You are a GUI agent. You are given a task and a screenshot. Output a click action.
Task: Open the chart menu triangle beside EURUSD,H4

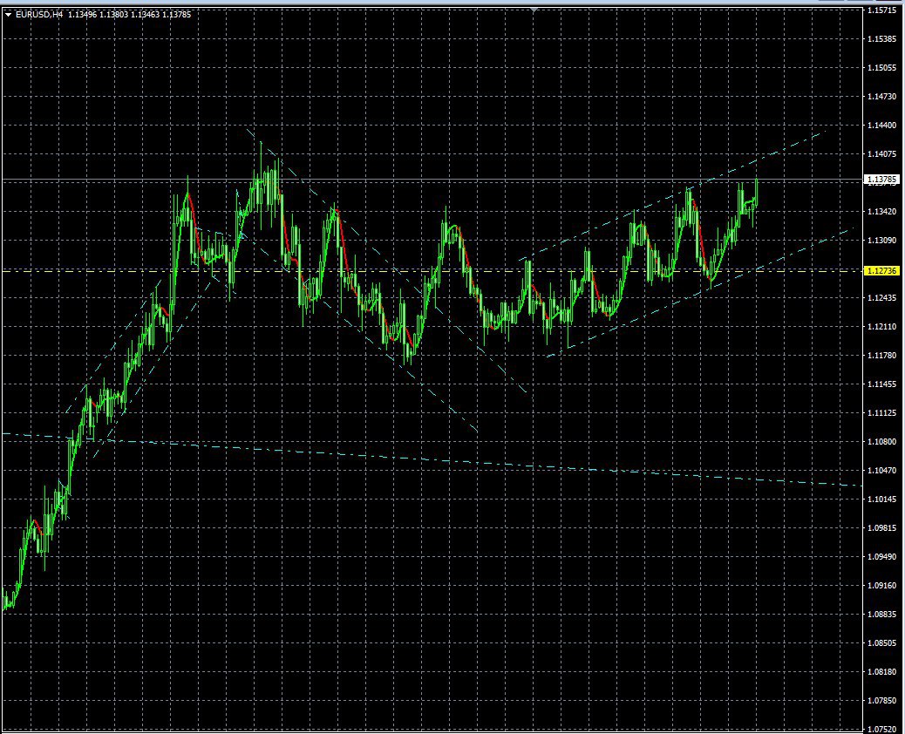tap(8, 15)
